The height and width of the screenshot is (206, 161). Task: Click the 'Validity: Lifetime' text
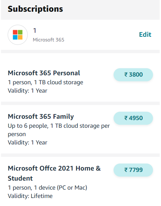click(x=30, y=196)
